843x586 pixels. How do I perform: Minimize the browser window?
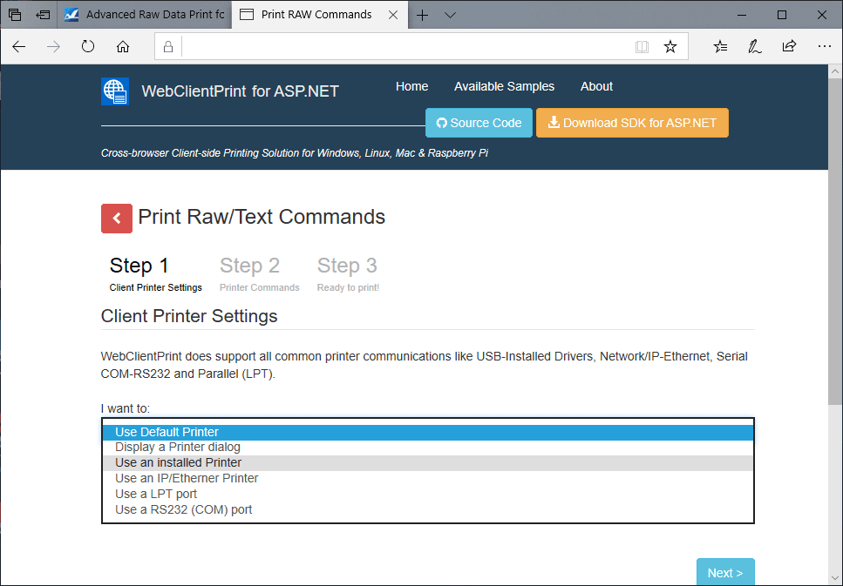pyautogui.click(x=742, y=15)
